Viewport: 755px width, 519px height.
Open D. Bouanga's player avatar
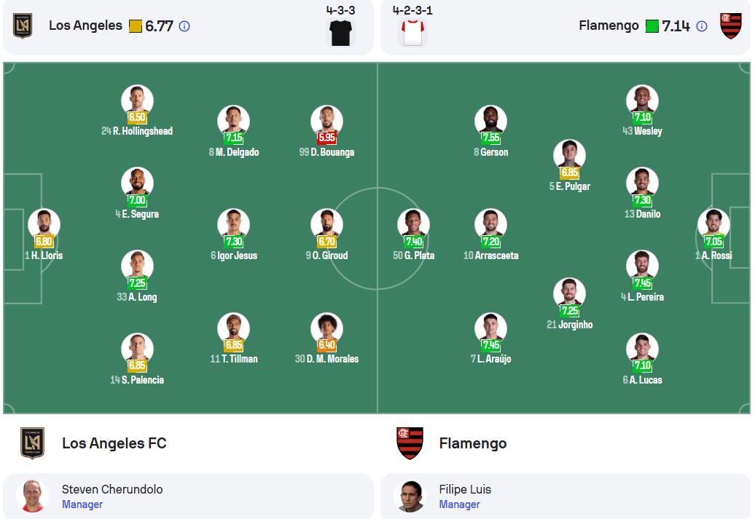[327, 120]
